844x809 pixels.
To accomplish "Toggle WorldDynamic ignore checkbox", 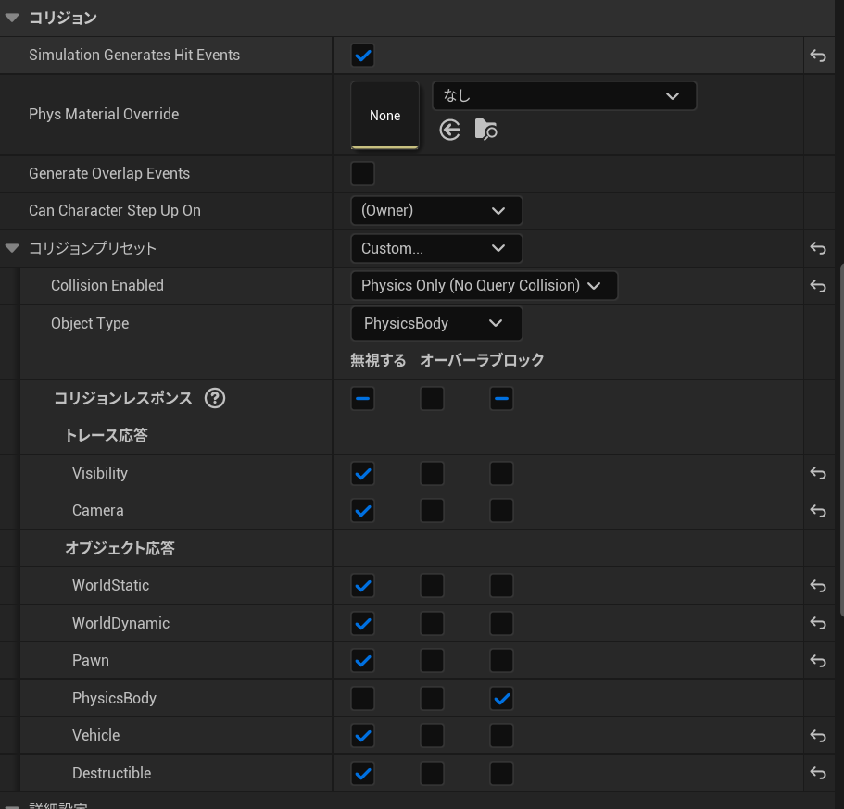I will (x=363, y=624).
